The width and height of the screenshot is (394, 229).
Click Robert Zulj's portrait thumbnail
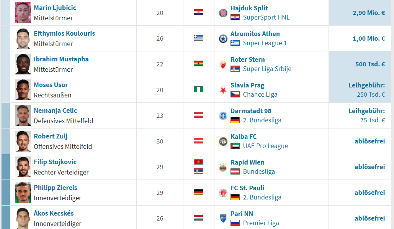click(x=23, y=141)
